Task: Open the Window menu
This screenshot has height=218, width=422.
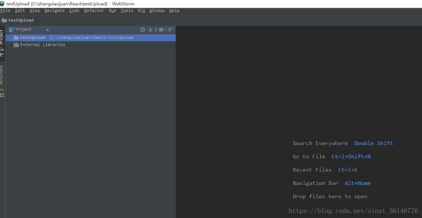Action: pos(157,10)
